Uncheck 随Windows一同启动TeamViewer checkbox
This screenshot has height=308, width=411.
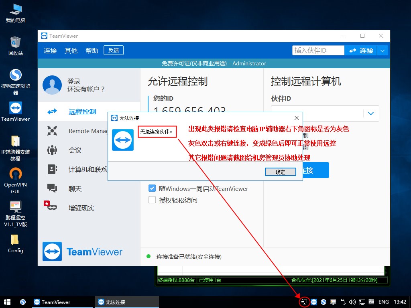point(152,188)
